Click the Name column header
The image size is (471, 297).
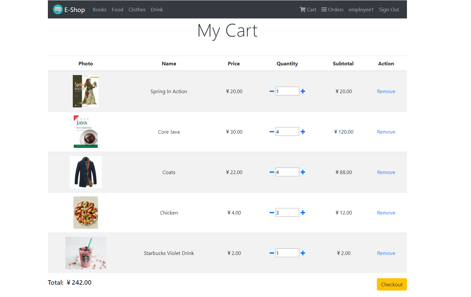[169, 63]
